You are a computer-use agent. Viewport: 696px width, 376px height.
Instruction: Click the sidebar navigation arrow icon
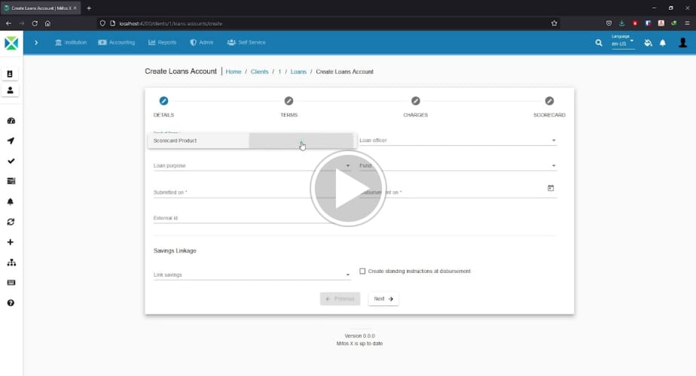click(11, 141)
